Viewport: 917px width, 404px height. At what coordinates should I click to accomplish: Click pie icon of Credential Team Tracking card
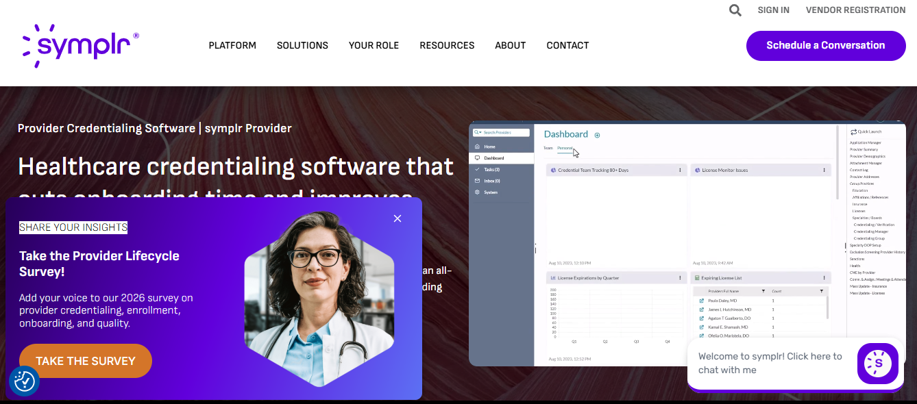[553, 170]
